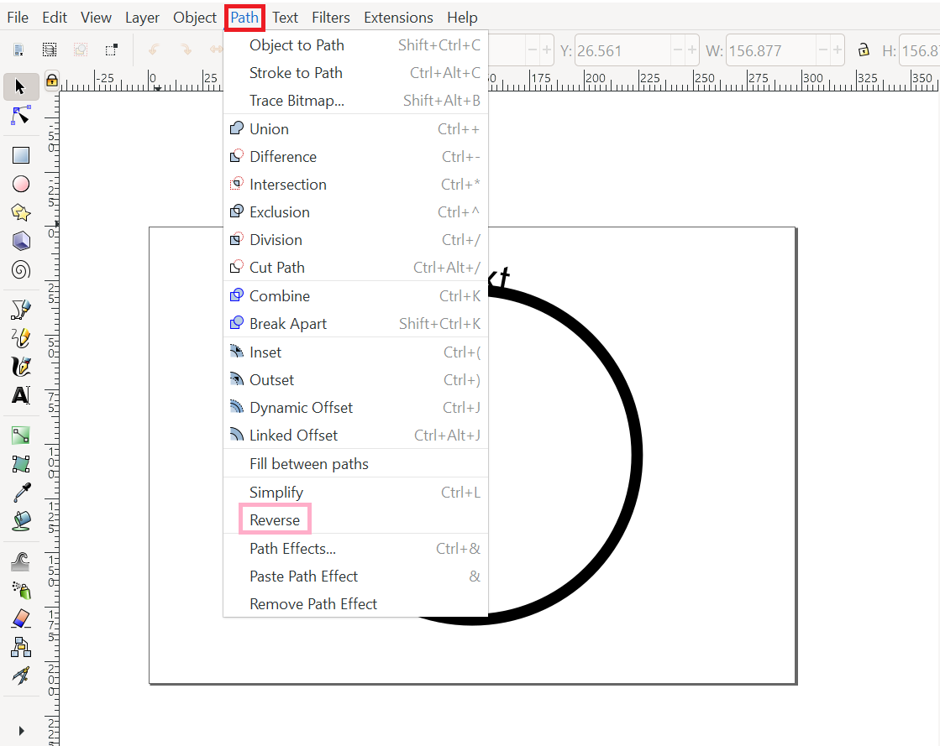940x746 pixels.
Task: Choose Intersection menu entry
Action: [356, 184]
